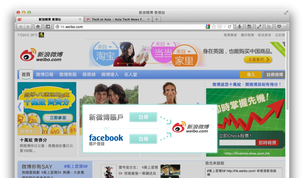Select the 首頁 navigation tab
Viewport: 305px width, 178px height.
pos(26,74)
